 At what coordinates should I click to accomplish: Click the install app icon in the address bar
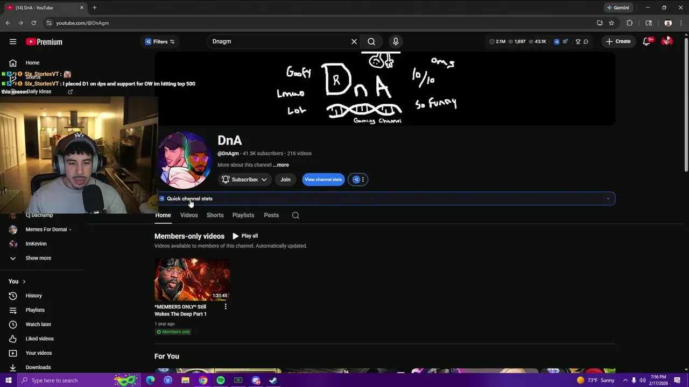[x=600, y=23]
